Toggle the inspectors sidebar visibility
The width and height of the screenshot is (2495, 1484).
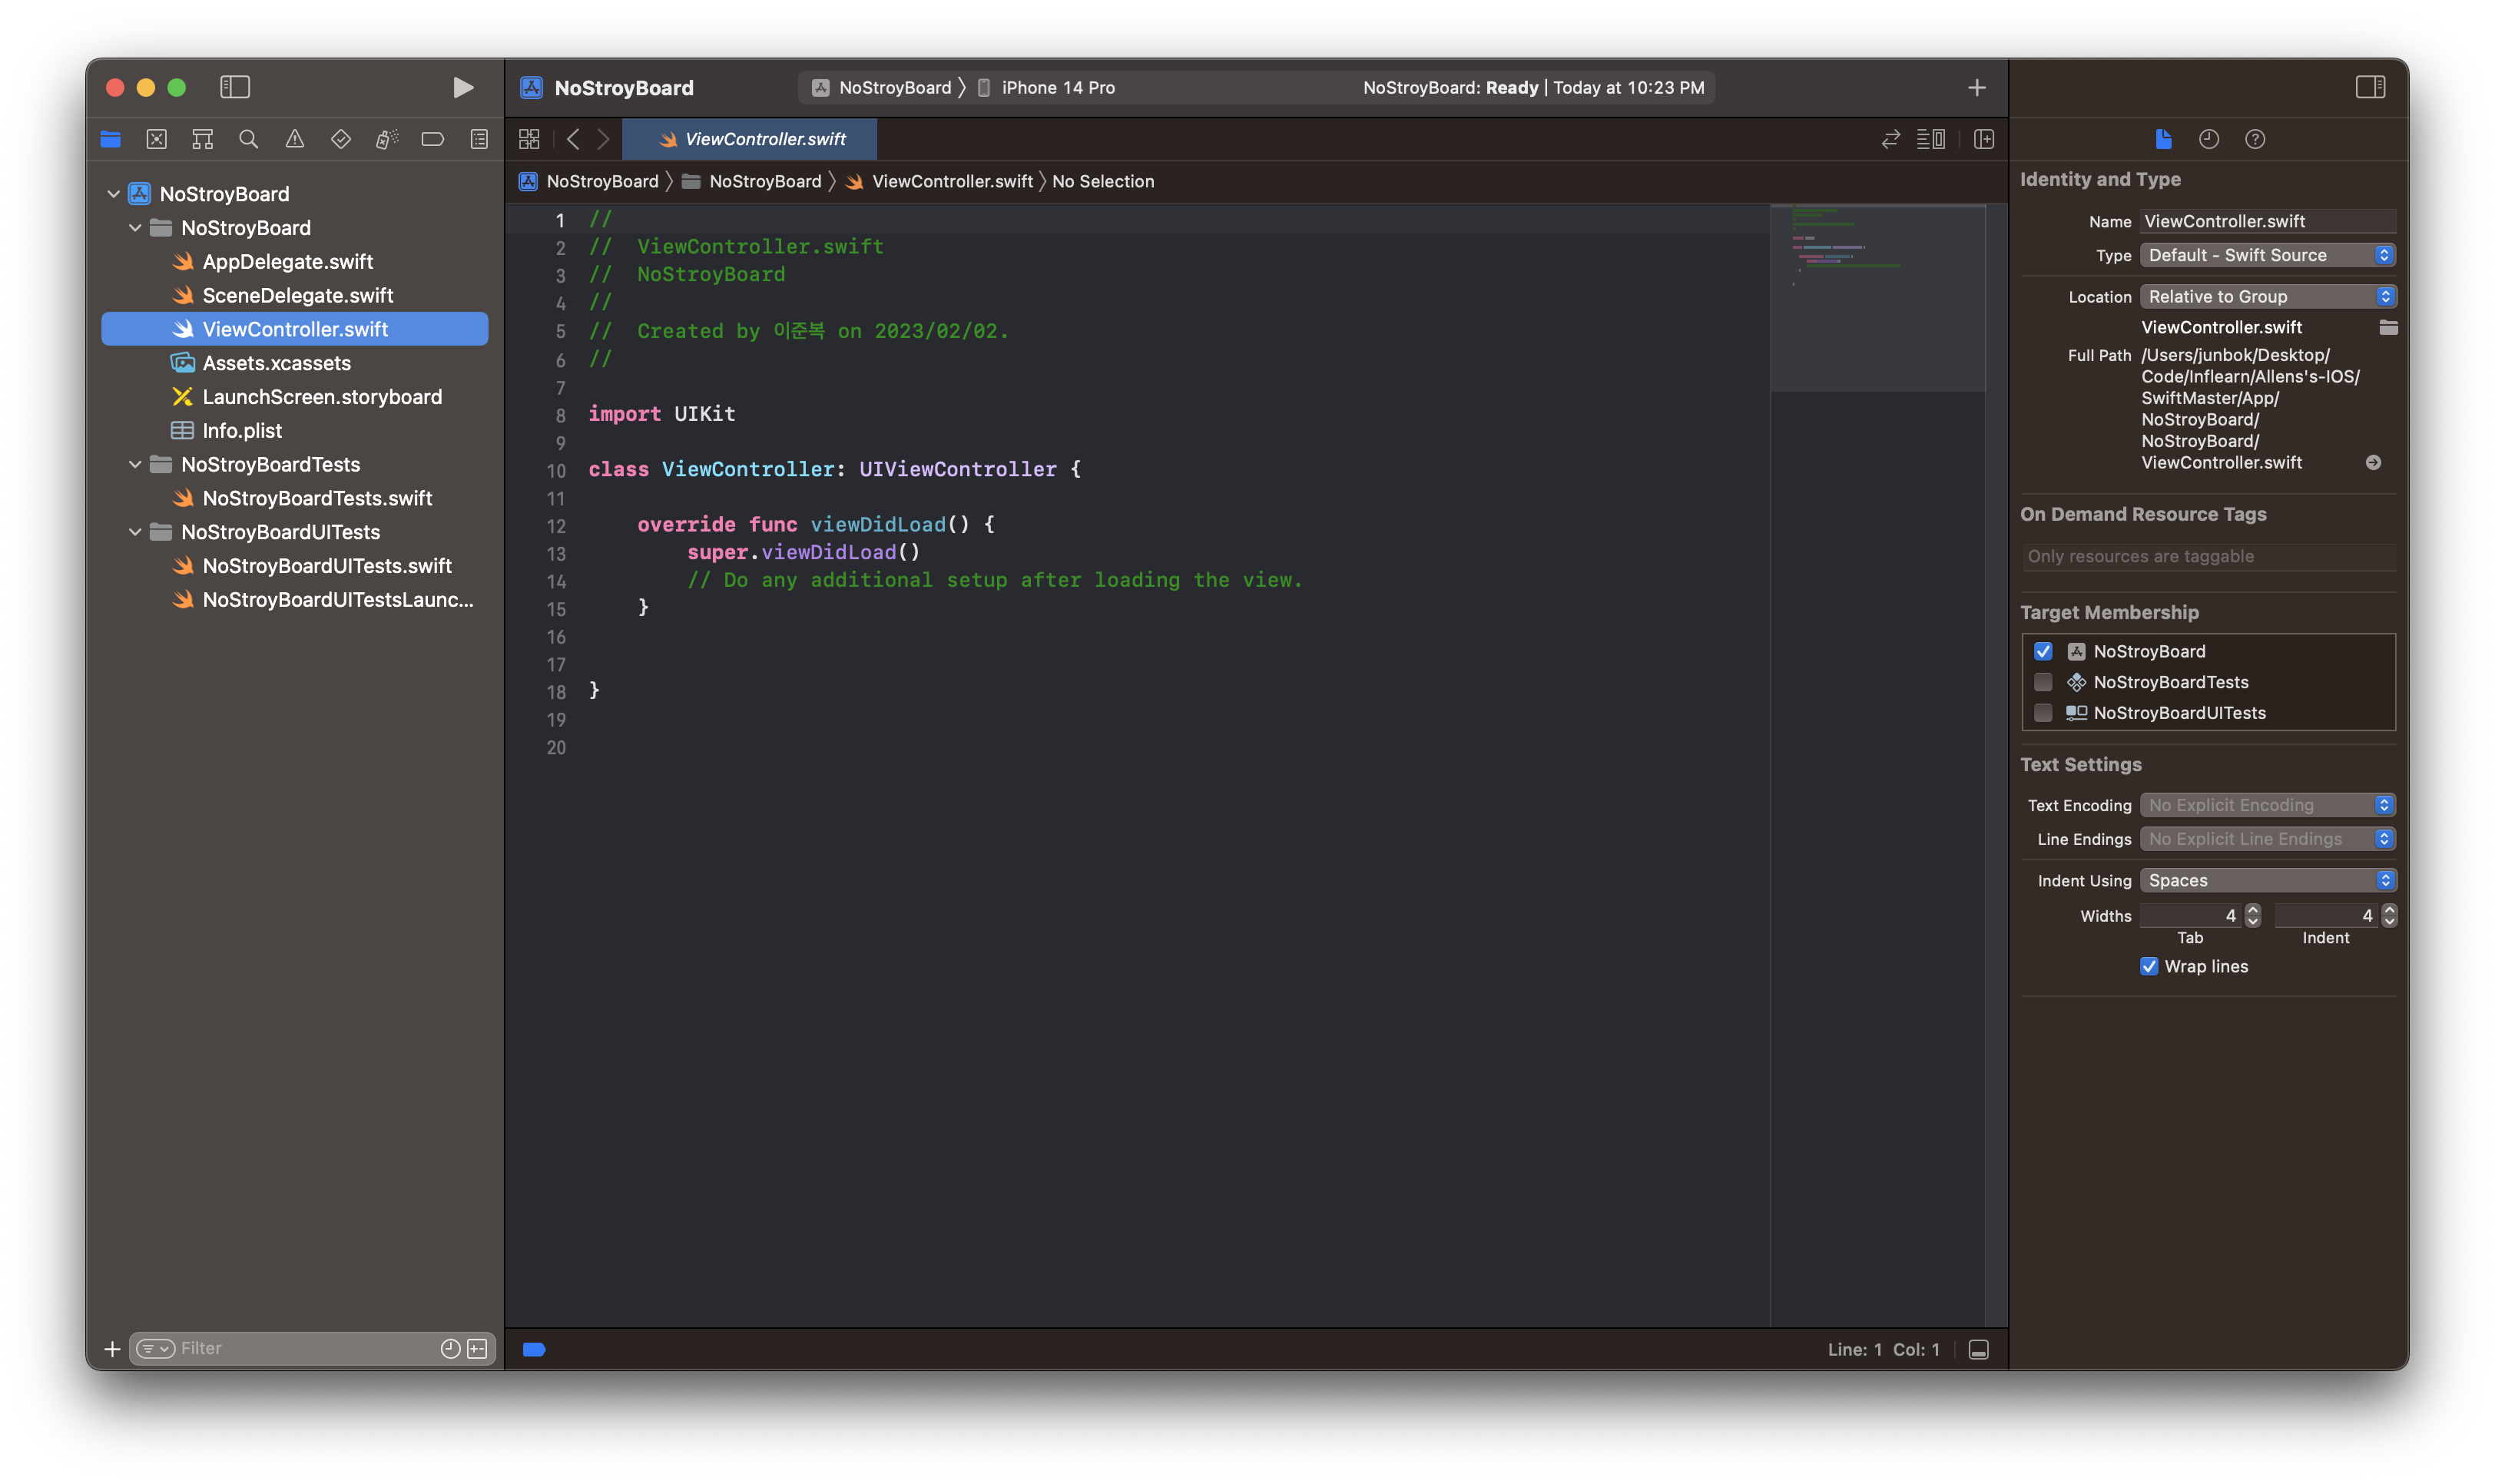(x=2370, y=87)
